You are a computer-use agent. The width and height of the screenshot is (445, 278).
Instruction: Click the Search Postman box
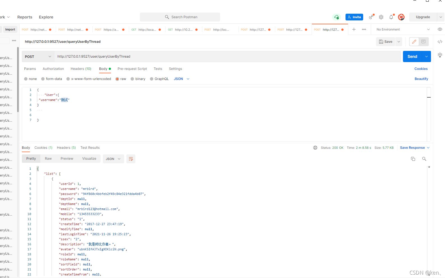click(180, 17)
